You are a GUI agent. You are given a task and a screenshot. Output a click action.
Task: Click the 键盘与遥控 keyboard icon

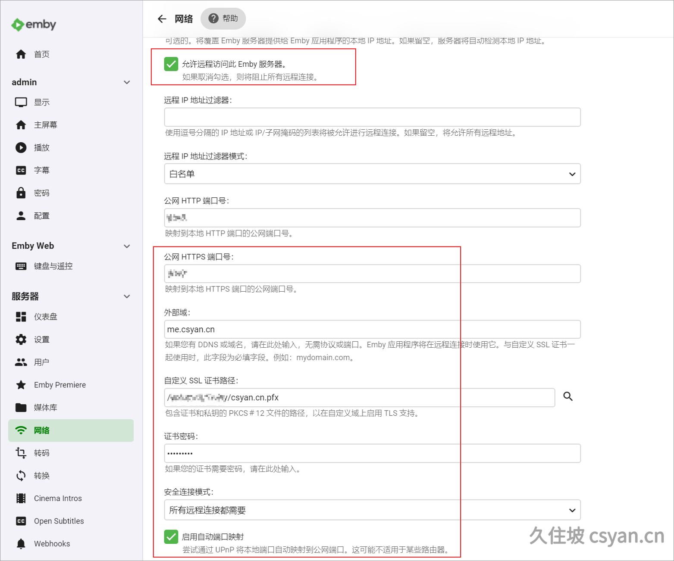pyautogui.click(x=21, y=266)
